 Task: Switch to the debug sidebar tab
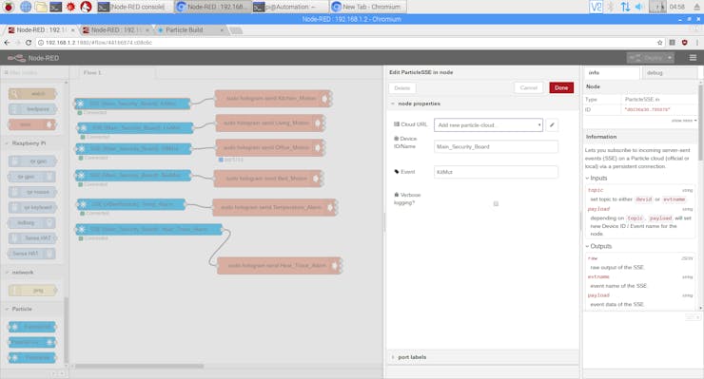655,72
